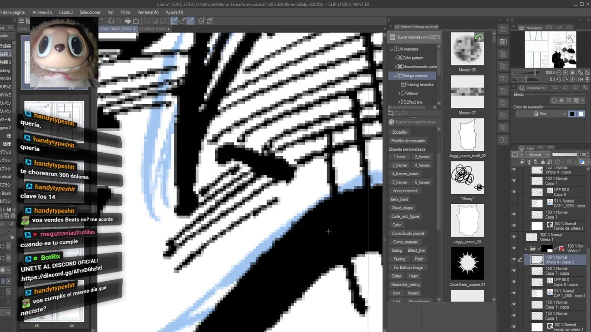The width and height of the screenshot is (591, 332).
Task: Toggle visibility of CAP 1_036N - copia layer
Action: tap(514, 203)
